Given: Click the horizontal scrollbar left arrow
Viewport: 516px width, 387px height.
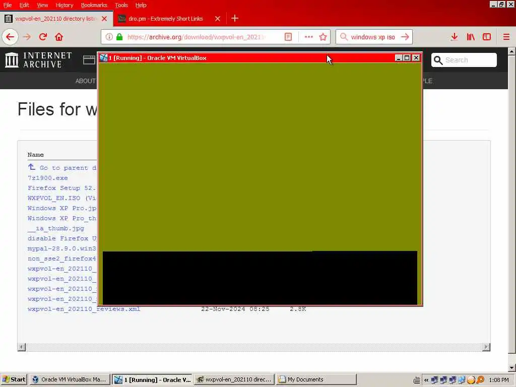Looking at the screenshot, I should click(x=21, y=347).
